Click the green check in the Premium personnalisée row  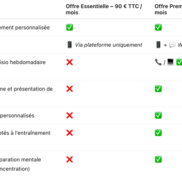(158, 27)
